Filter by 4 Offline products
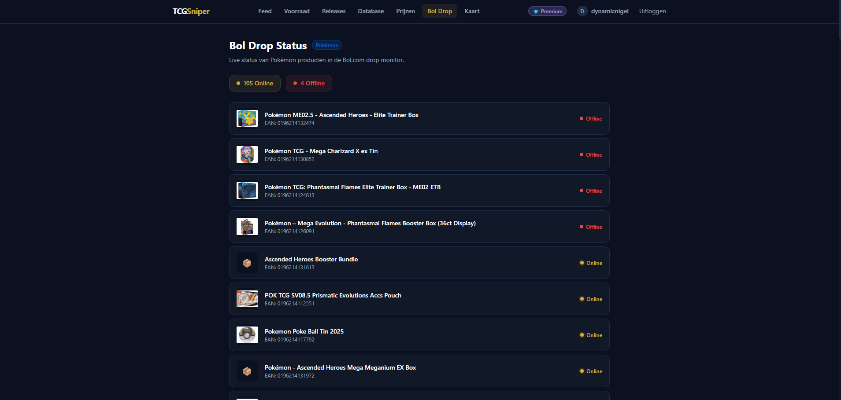 (309, 83)
